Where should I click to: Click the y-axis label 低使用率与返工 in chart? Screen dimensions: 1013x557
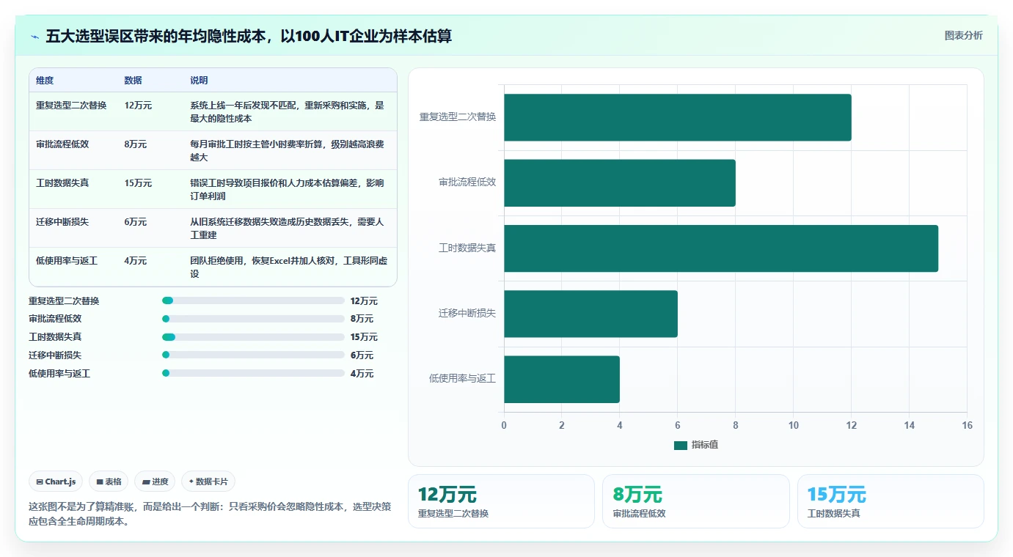pyautogui.click(x=463, y=378)
